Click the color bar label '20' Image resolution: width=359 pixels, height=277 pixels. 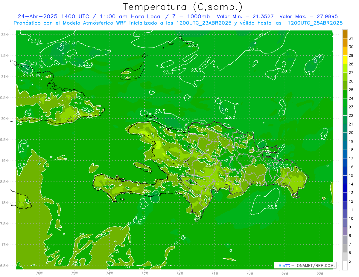(351, 133)
